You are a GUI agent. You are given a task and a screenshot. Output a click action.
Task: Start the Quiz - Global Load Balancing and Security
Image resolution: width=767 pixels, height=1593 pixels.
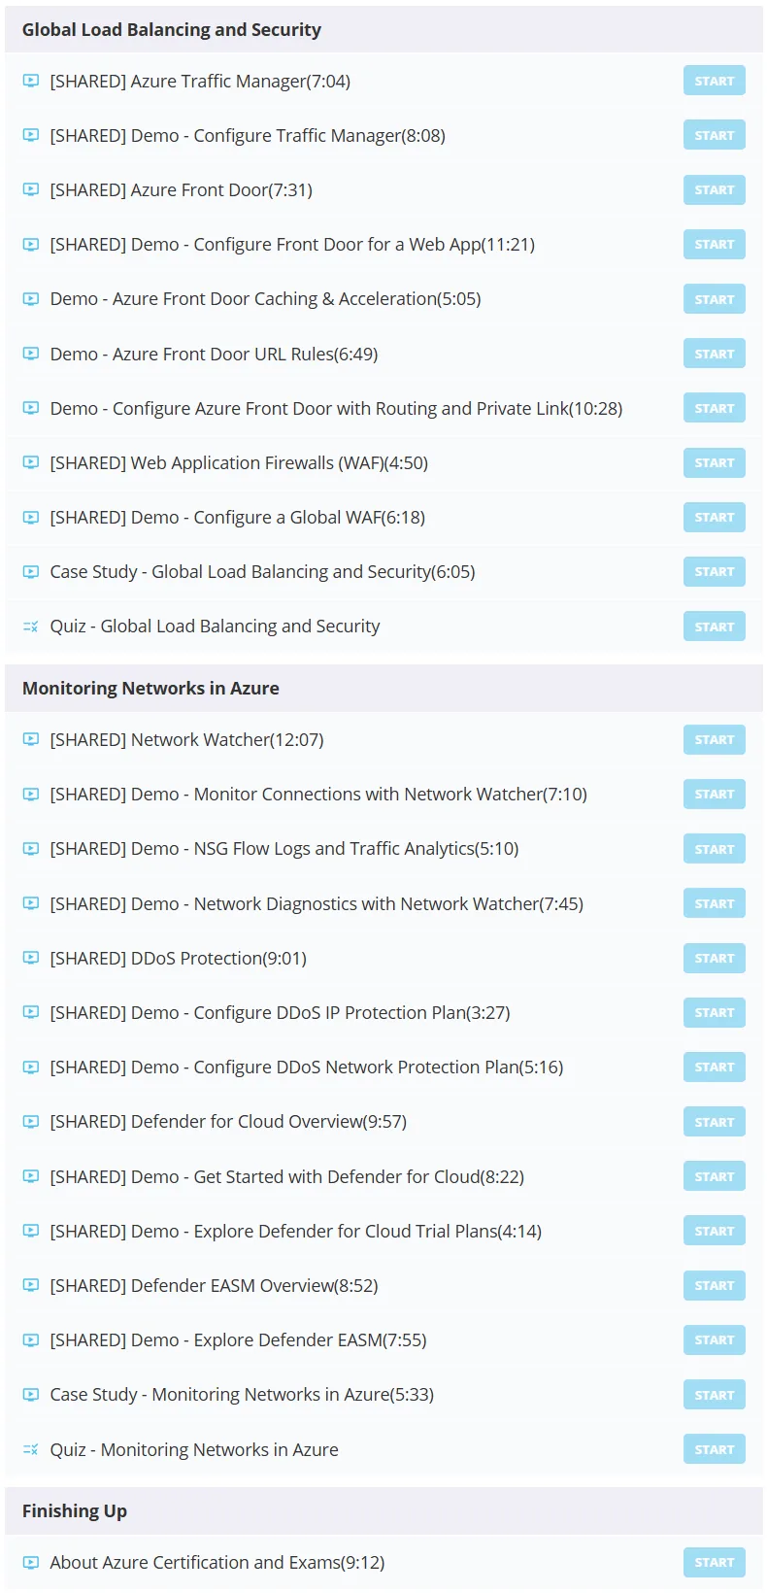[715, 627]
